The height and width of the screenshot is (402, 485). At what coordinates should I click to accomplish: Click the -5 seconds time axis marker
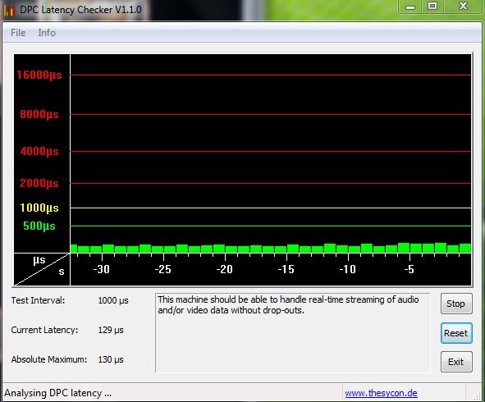click(409, 269)
